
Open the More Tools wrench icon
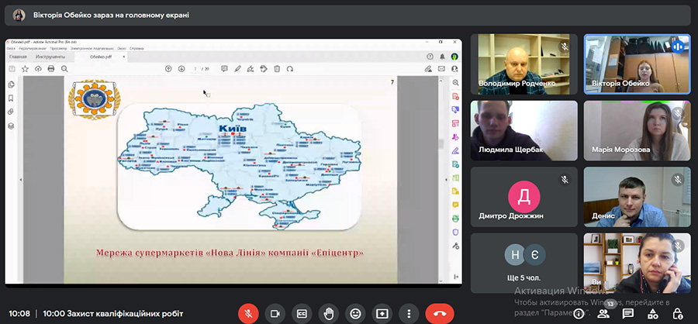point(455,246)
